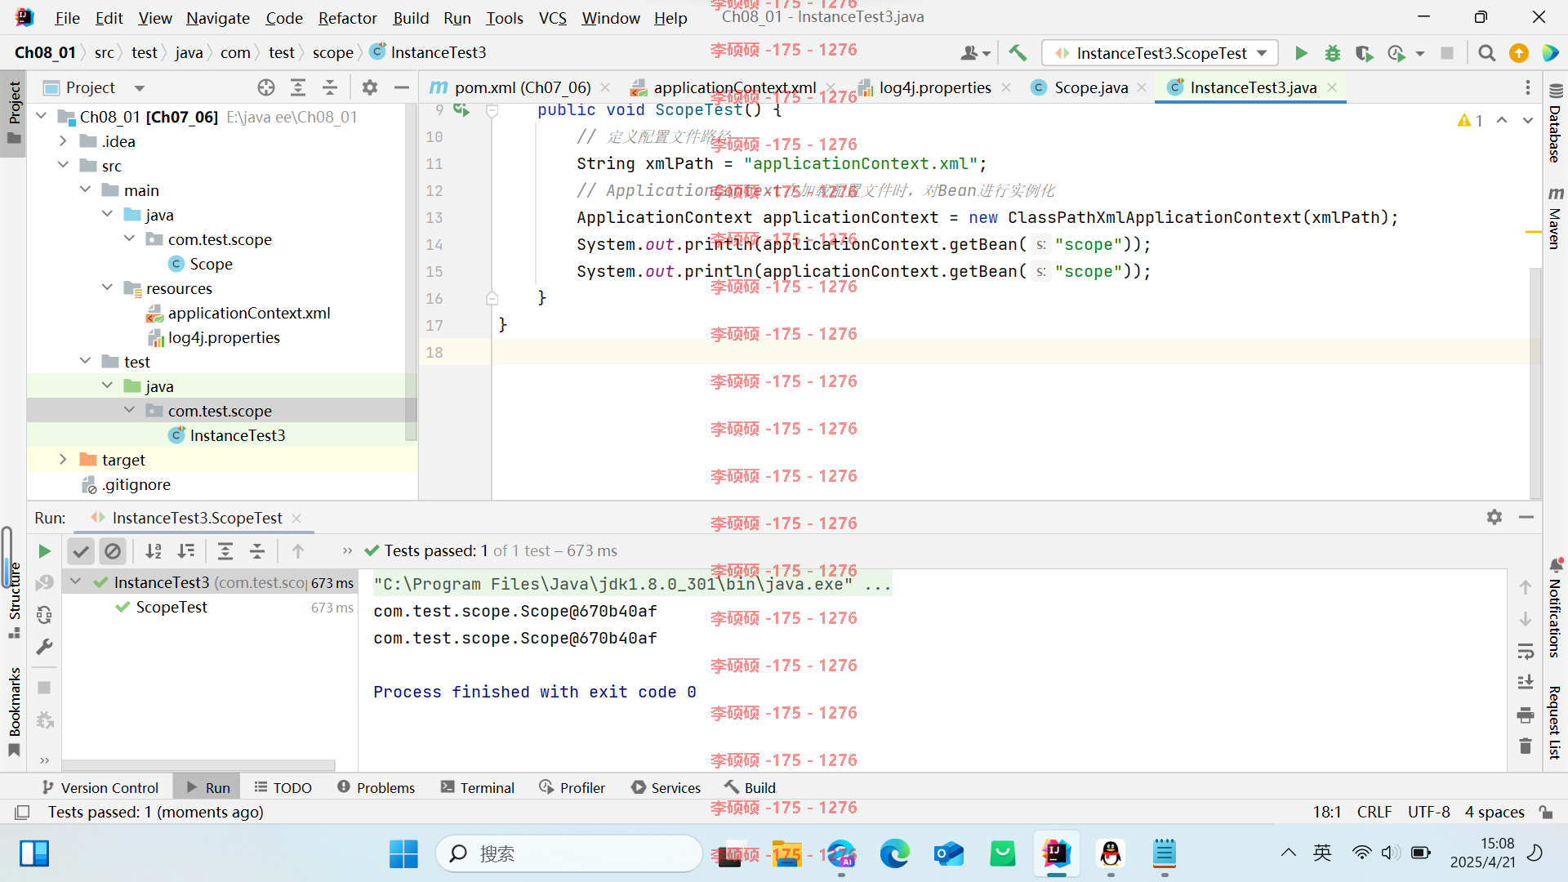Viewport: 1568px width, 882px height.
Task: Expand all in Project panel toolbar
Action: pos(298,87)
